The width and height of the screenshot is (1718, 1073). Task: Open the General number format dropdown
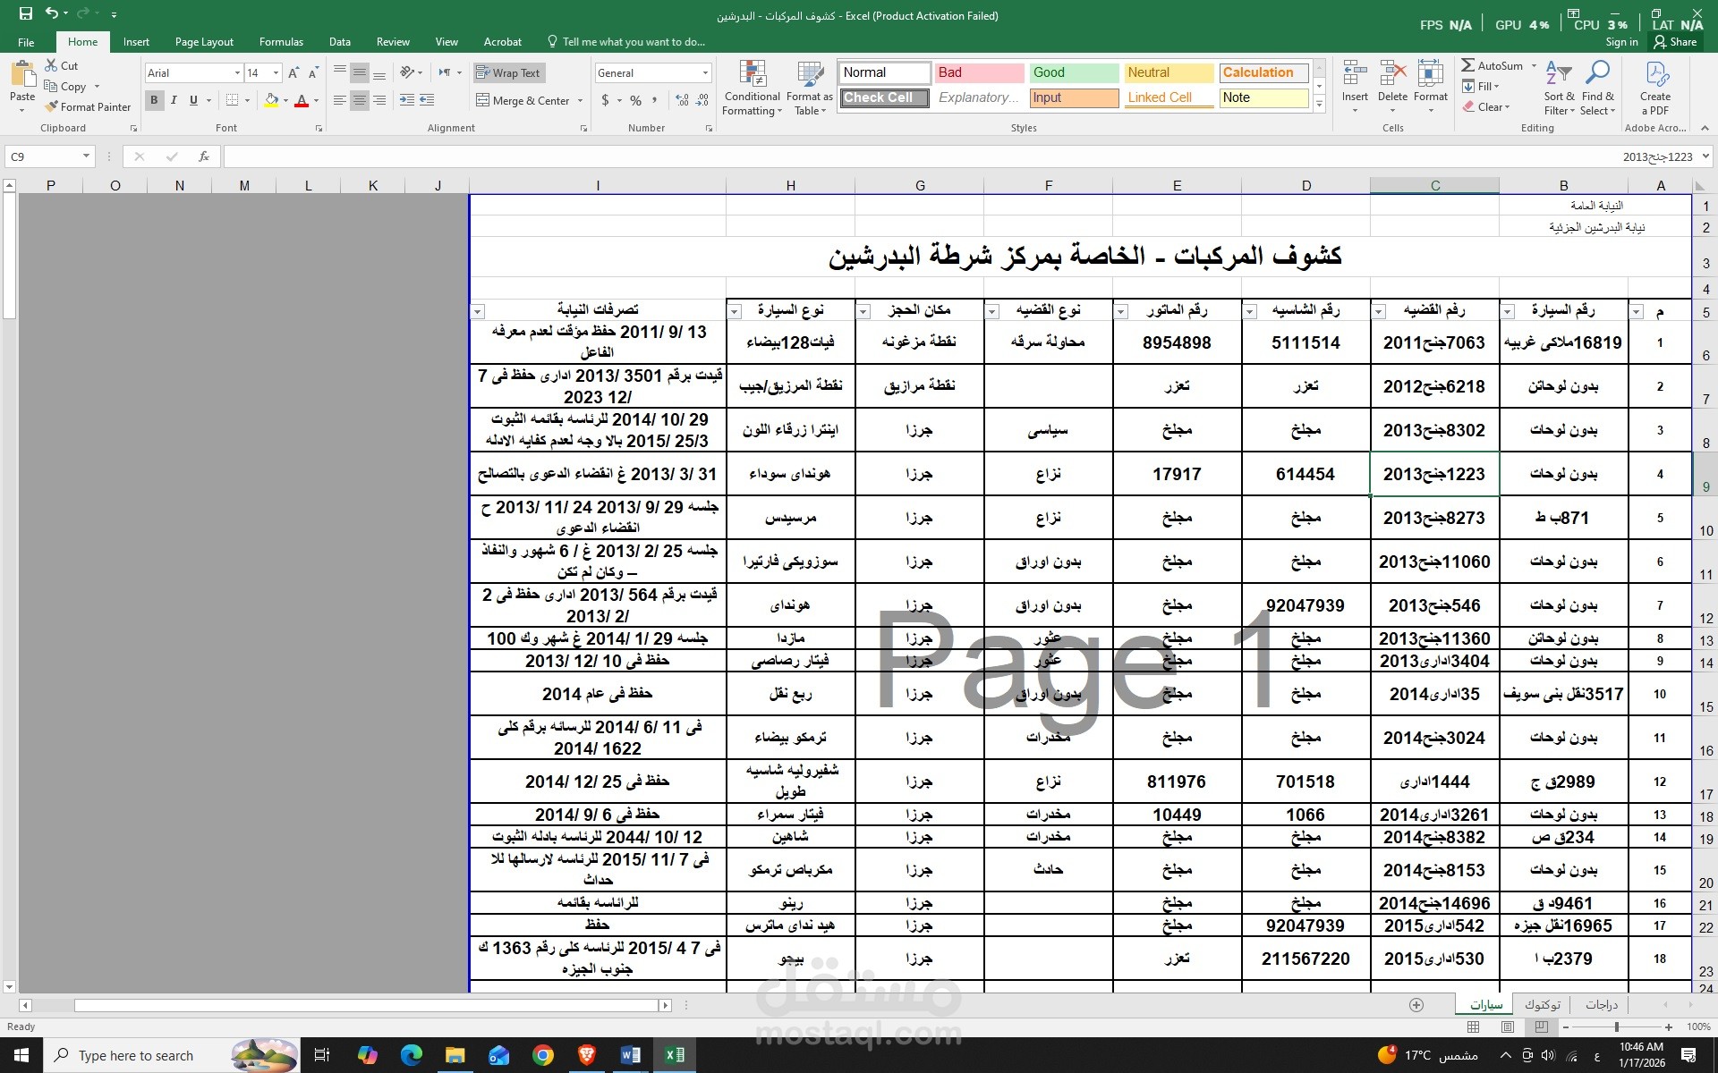click(705, 73)
